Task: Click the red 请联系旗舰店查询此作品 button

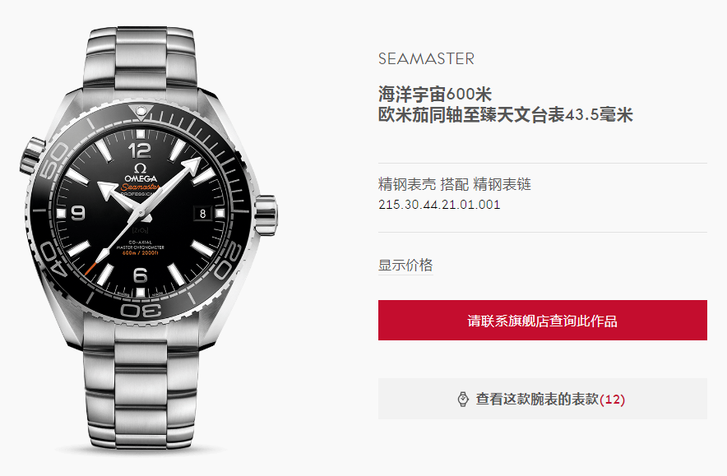Action: (x=543, y=321)
